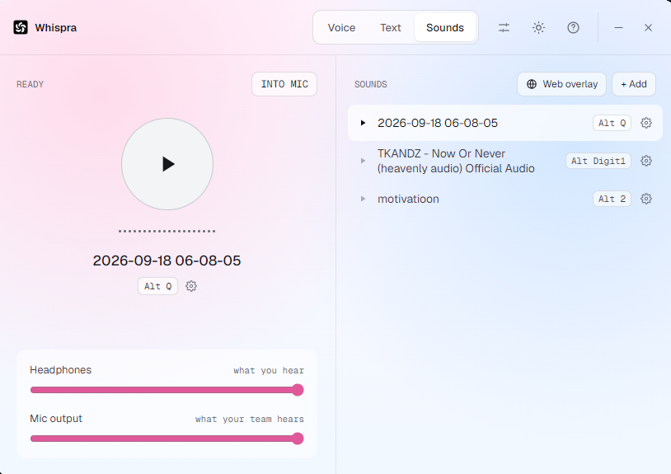Image resolution: width=671 pixels, height=474 pixels.
Task: Open settings gear for TKANDZ sound
Action: coord(646,162)
